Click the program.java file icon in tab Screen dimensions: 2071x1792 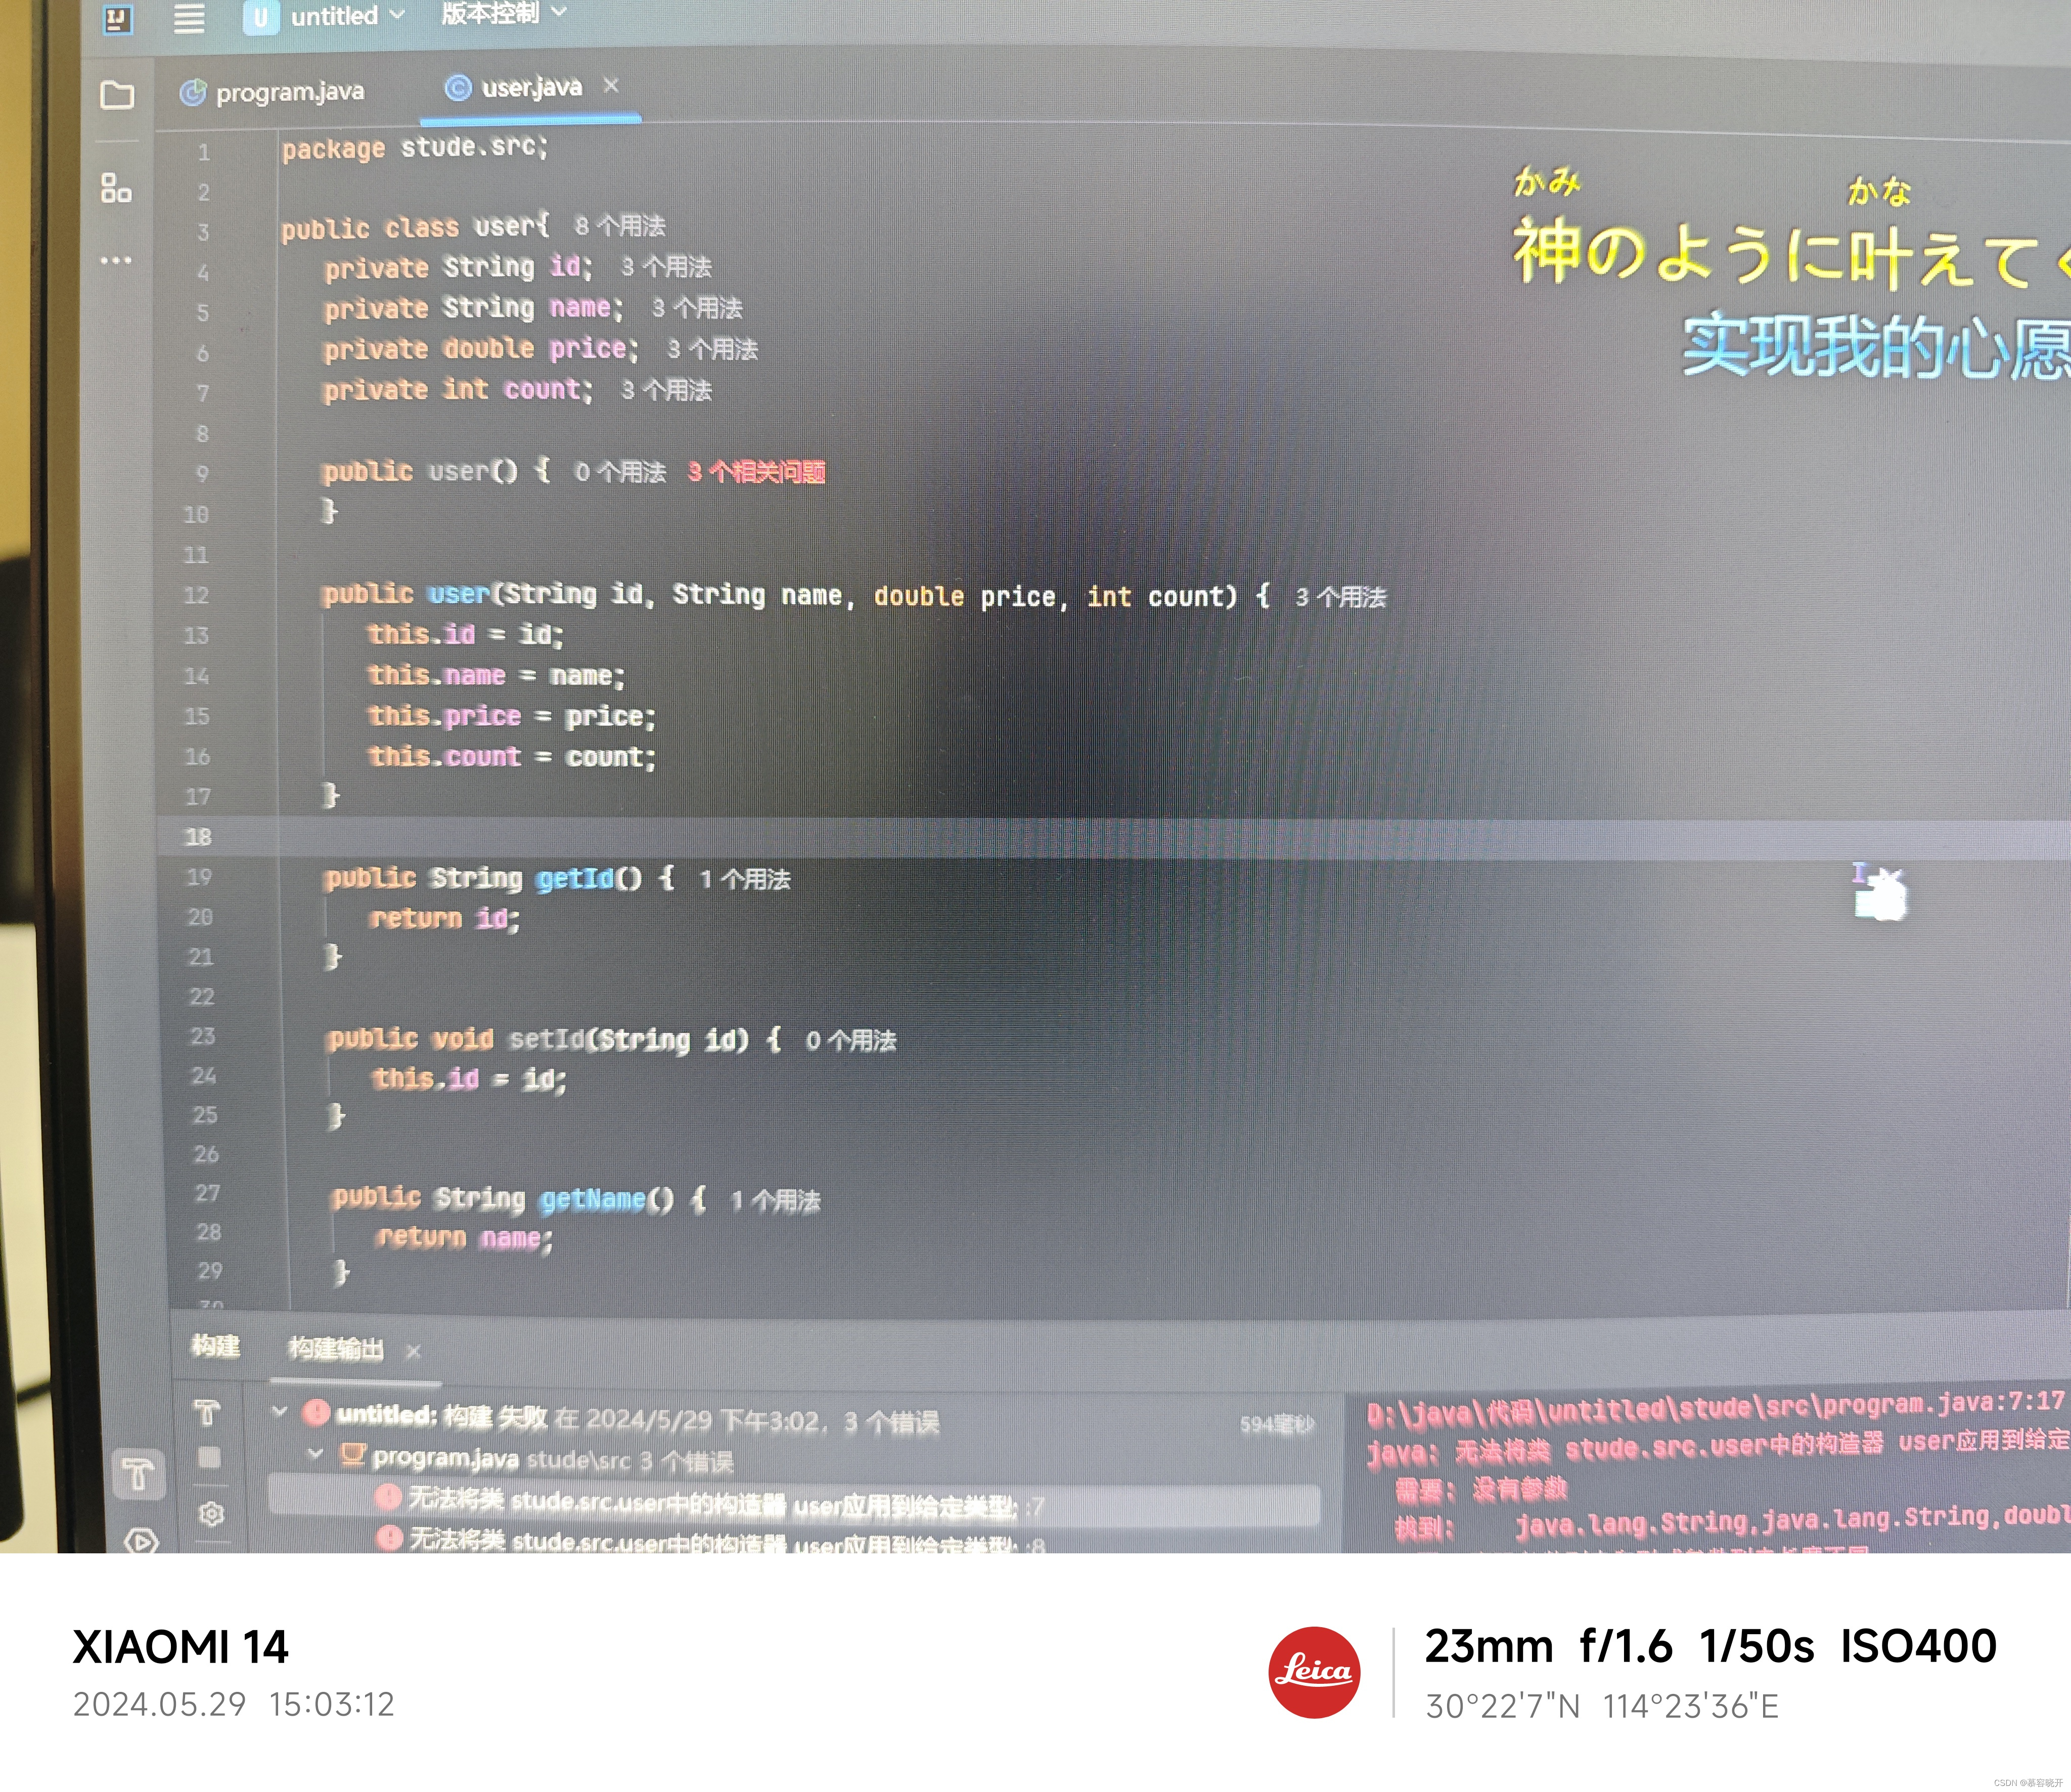[192, 93]
